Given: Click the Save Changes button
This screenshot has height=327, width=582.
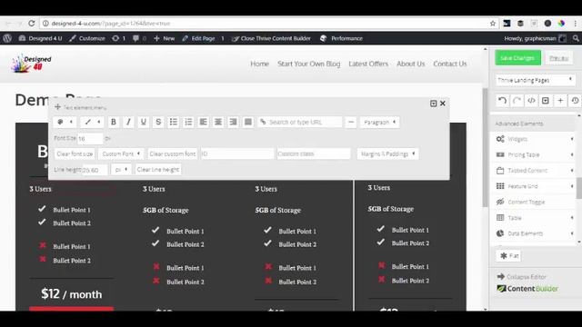Looking at the screenshot, I should point(517,58).
